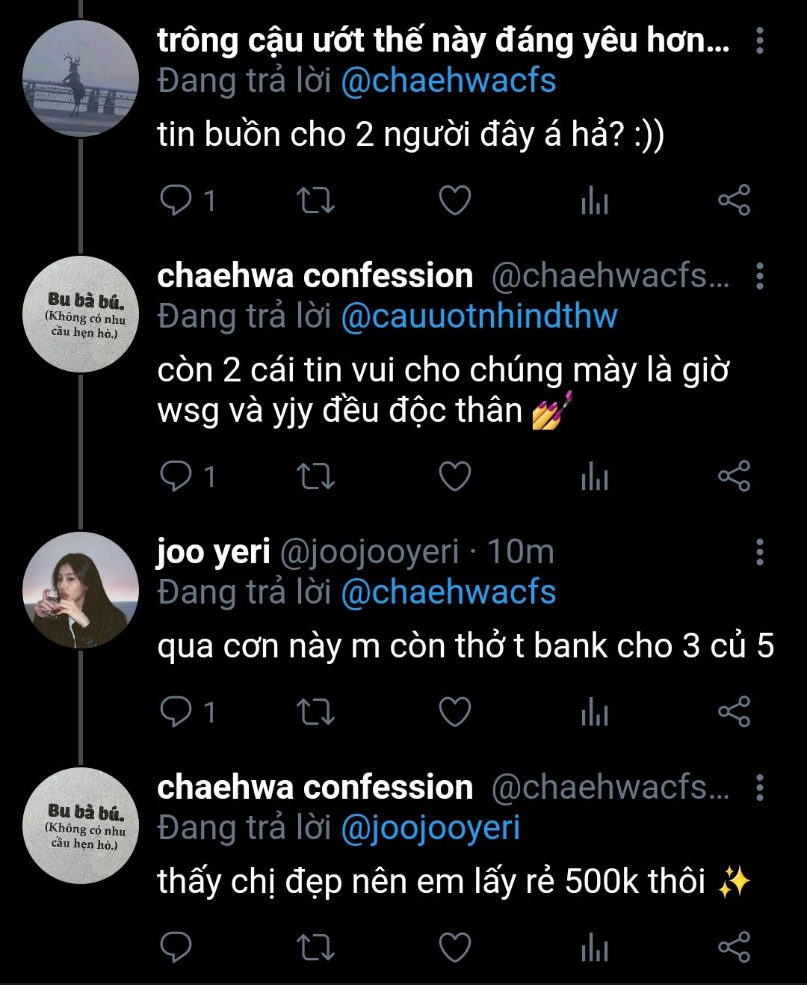Open the deer avatar profile at top

[81, 79]
